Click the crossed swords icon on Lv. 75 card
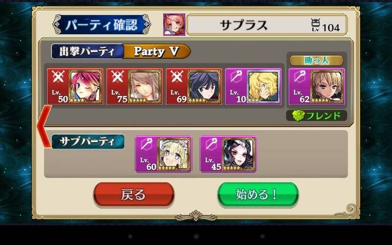This screenshot has width=392, height=245. [x=118, y=77]
